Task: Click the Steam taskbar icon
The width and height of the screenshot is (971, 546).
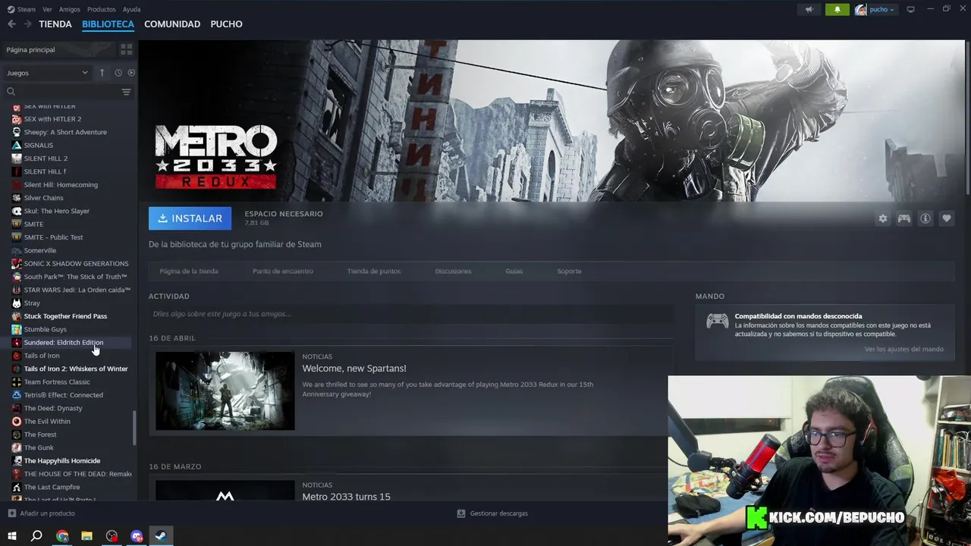Action: point(161,536)
